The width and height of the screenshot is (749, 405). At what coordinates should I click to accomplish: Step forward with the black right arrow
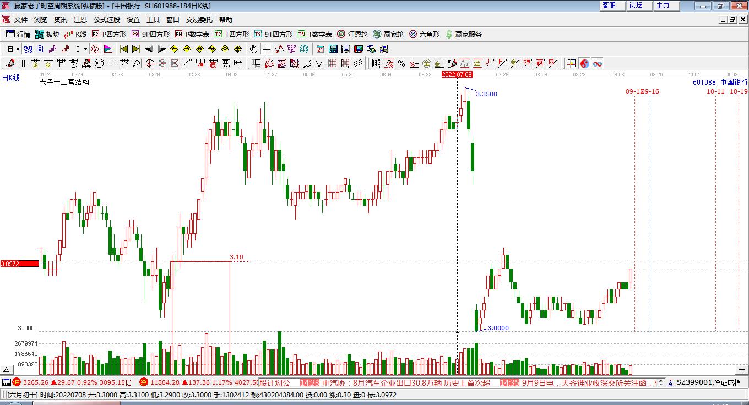[161, 49]
